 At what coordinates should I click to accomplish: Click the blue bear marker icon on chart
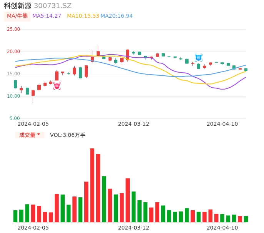point(199,58)
